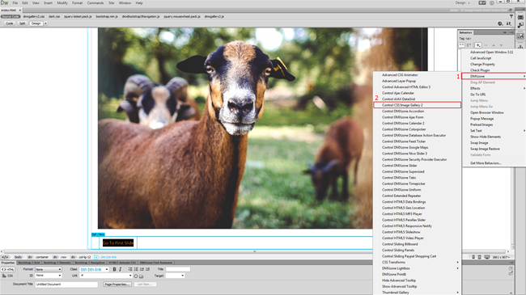This screenshot has width=526, height=295.
Task: Switch to Split view
Action: click(22, 23)
